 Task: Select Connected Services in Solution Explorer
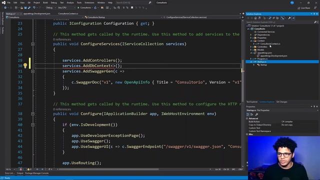[266, 32]
